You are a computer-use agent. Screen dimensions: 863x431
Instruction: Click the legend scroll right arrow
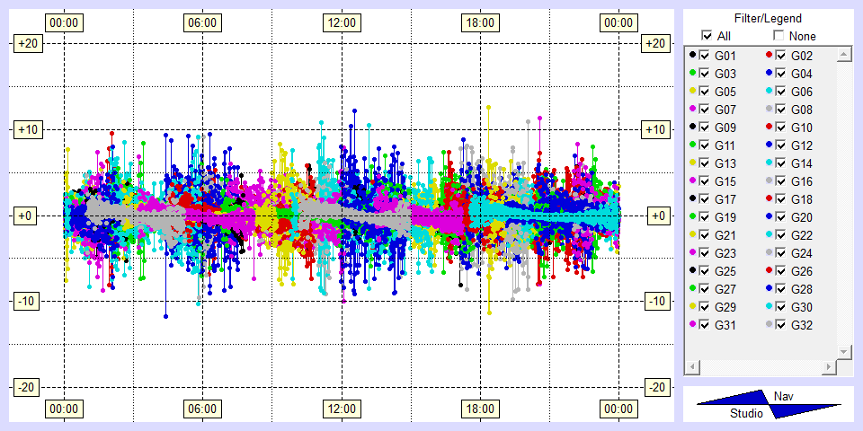point(828,367)
